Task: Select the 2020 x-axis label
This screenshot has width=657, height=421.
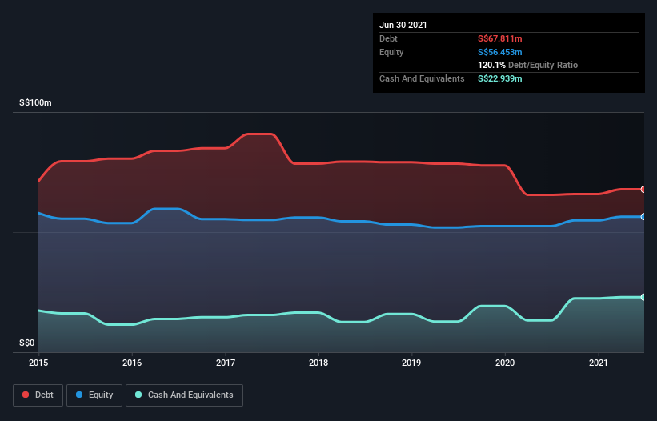Action: tap(505, 363)
